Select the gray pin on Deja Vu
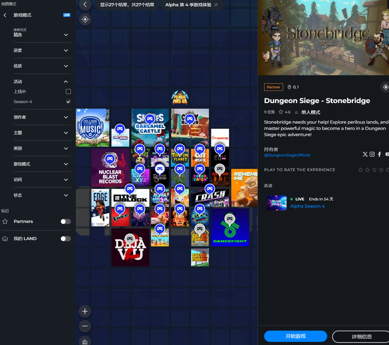Screen dimensions: 389x345 130,240
